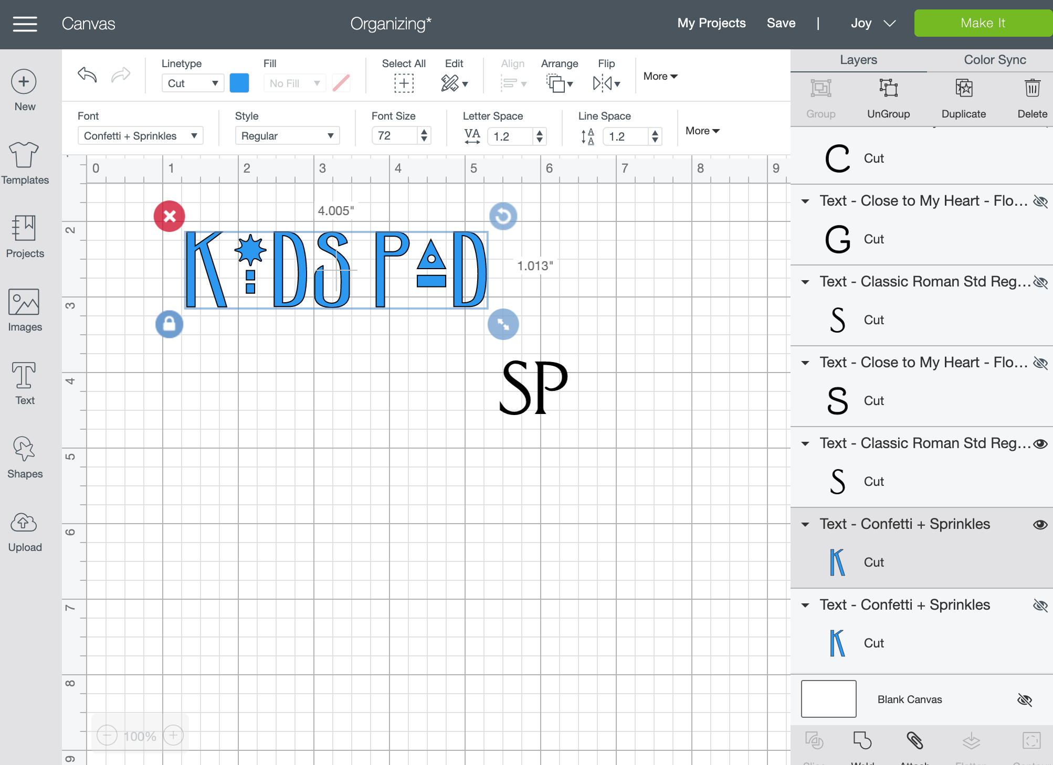Adjust the Letter Space stepper arrows
The height and width of the screenshot is (765, 1053).
(x=540, y=136)
